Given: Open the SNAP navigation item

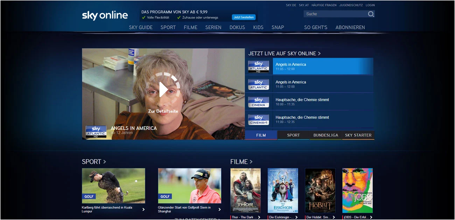Looking at the screenshot, I should (x=278, y=27).
